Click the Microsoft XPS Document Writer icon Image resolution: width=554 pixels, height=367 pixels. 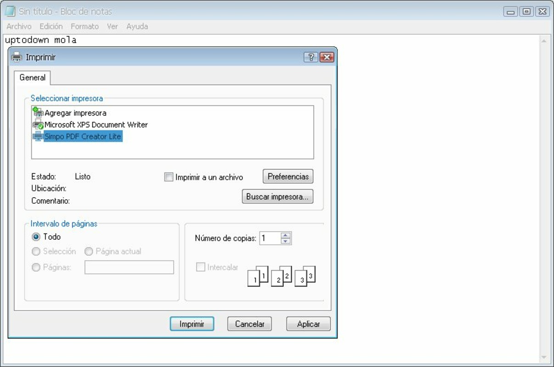pos(38,124)
